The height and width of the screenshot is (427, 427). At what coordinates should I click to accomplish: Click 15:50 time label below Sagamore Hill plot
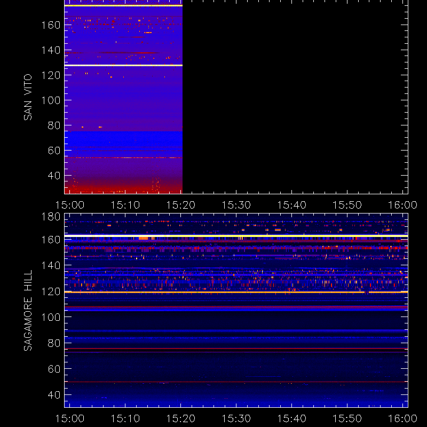click(x=347, y=418)
